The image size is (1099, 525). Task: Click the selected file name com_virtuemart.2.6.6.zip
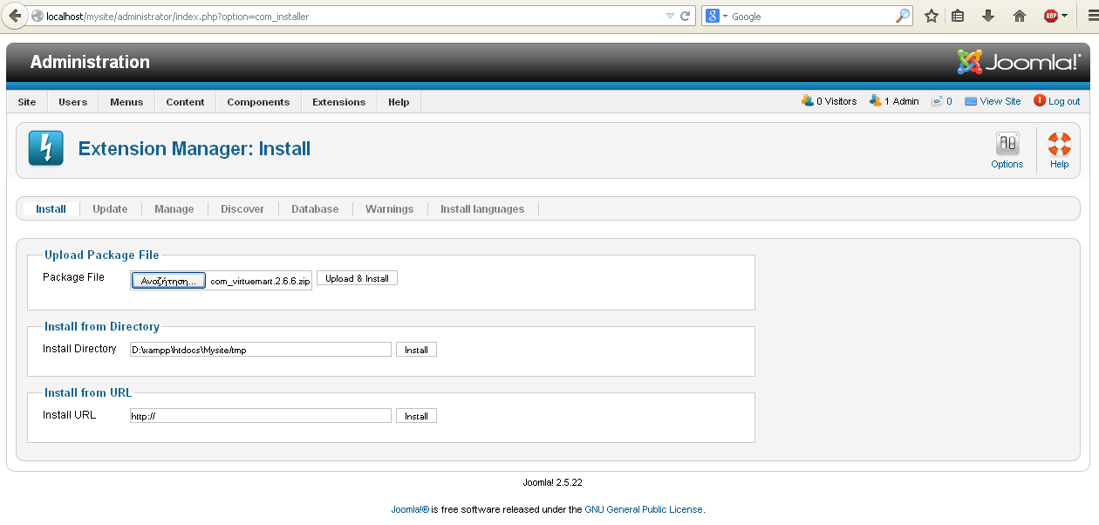[260, 282]
